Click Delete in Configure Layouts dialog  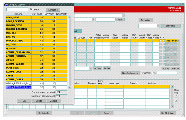pos(39,101)
